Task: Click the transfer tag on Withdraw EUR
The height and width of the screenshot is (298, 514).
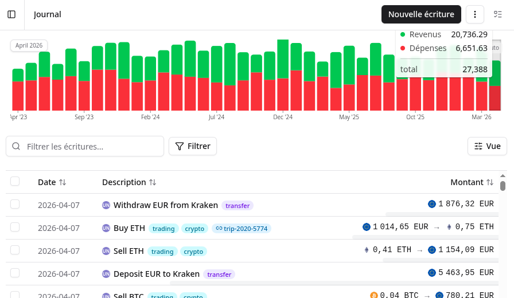Action: click(x=237, y=205)
